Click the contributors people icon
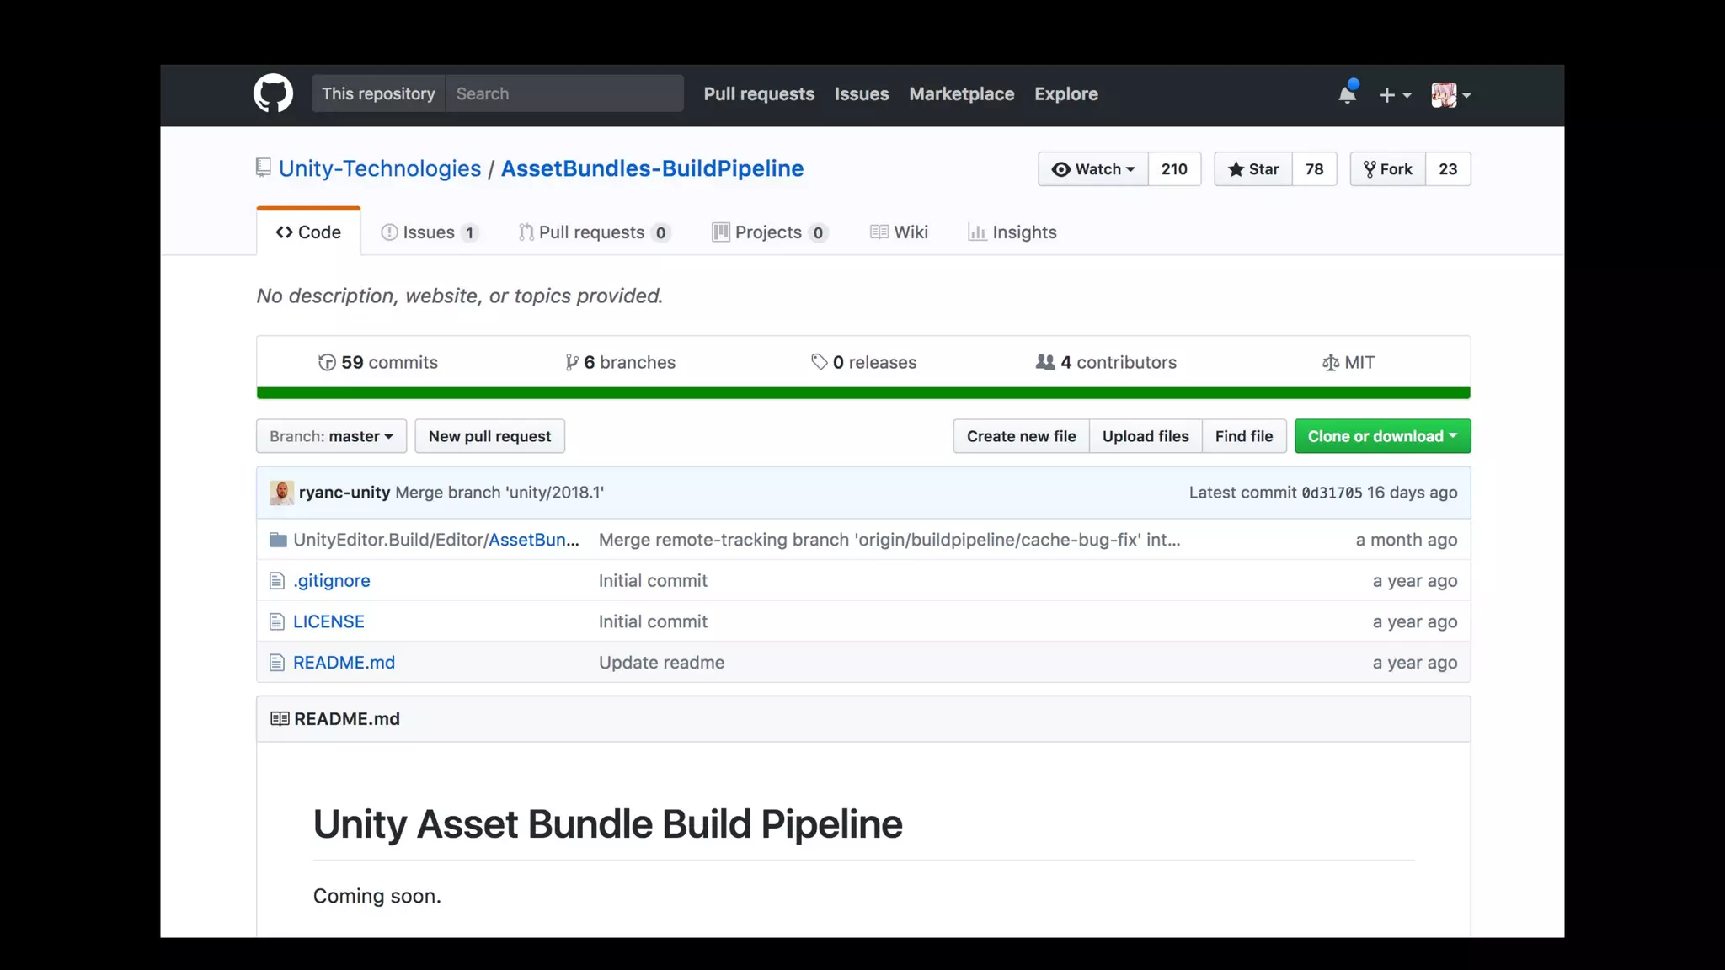Screen dimensions: 1725x970 (1045, 362)
